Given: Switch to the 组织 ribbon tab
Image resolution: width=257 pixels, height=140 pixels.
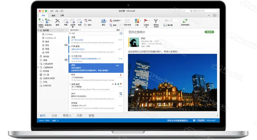Looking at the screenshot, I should click(53, 15).
